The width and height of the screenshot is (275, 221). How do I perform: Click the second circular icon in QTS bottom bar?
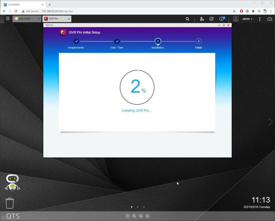click(134, 216)
